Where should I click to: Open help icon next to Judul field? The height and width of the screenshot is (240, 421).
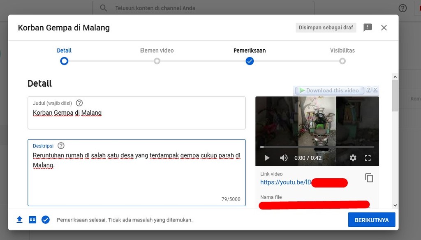79,103
